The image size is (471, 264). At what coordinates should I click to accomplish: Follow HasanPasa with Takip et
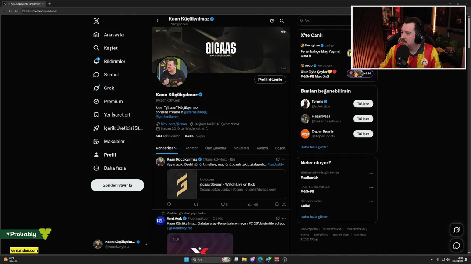(363, 119)
